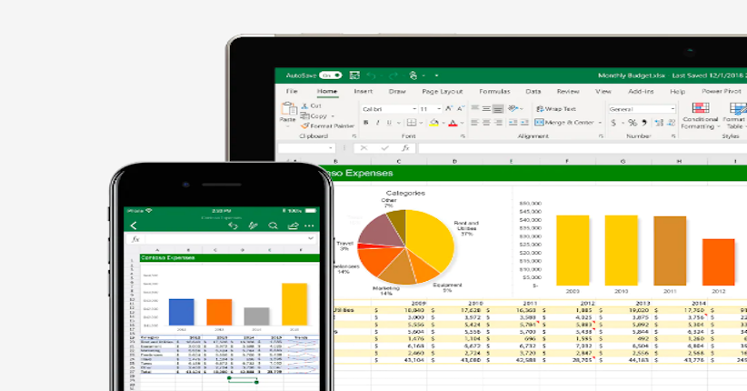This screenshot has height=391, width=747.
Task: Open the File tab
Action: 292,91
